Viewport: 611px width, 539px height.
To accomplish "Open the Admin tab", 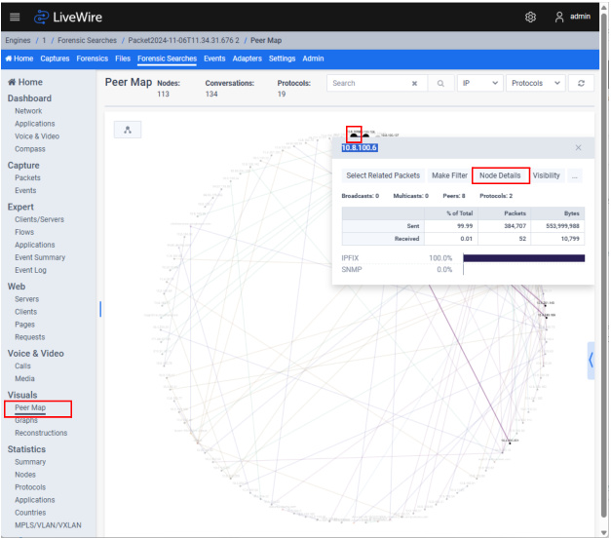I will click(313, 58).
